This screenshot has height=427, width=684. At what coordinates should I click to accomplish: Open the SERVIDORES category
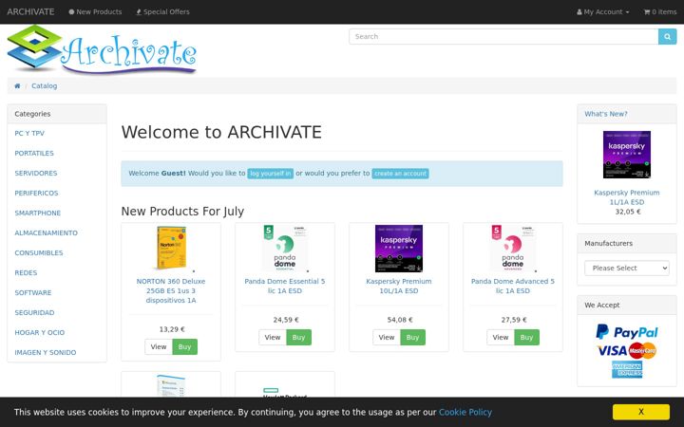point(36,173)
